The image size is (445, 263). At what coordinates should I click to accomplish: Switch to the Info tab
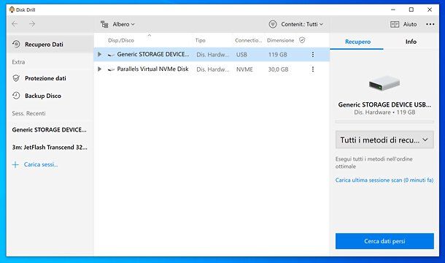pyautogui.click(x=411, y=42)
